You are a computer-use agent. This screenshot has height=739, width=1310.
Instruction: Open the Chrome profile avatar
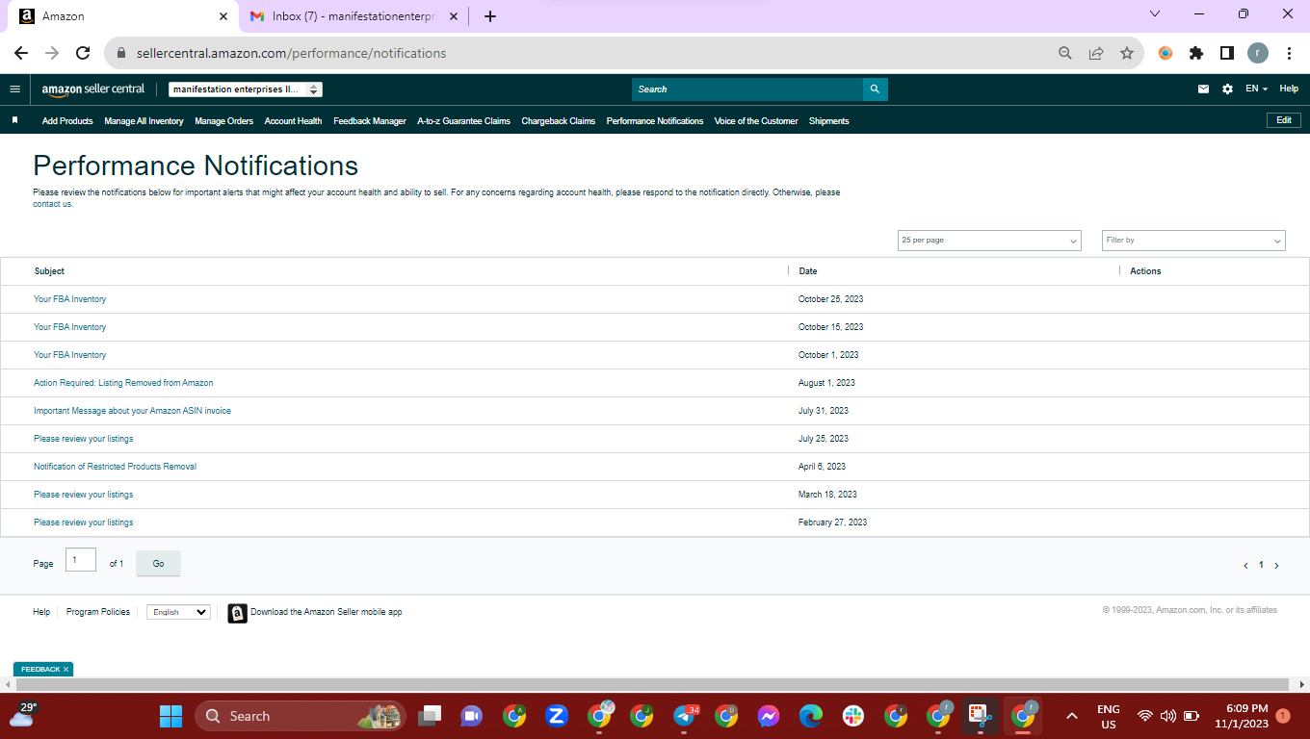[1258, 54]
